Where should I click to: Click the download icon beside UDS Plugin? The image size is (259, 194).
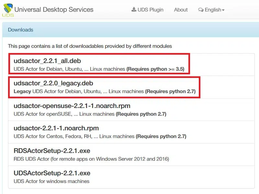point(134,9)
